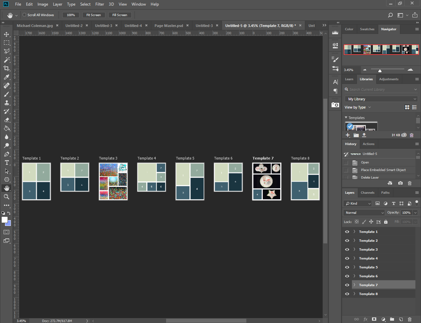Expand the Template 7 layer group
This screenshot has width=421, height=323.
tap(354, 285)
